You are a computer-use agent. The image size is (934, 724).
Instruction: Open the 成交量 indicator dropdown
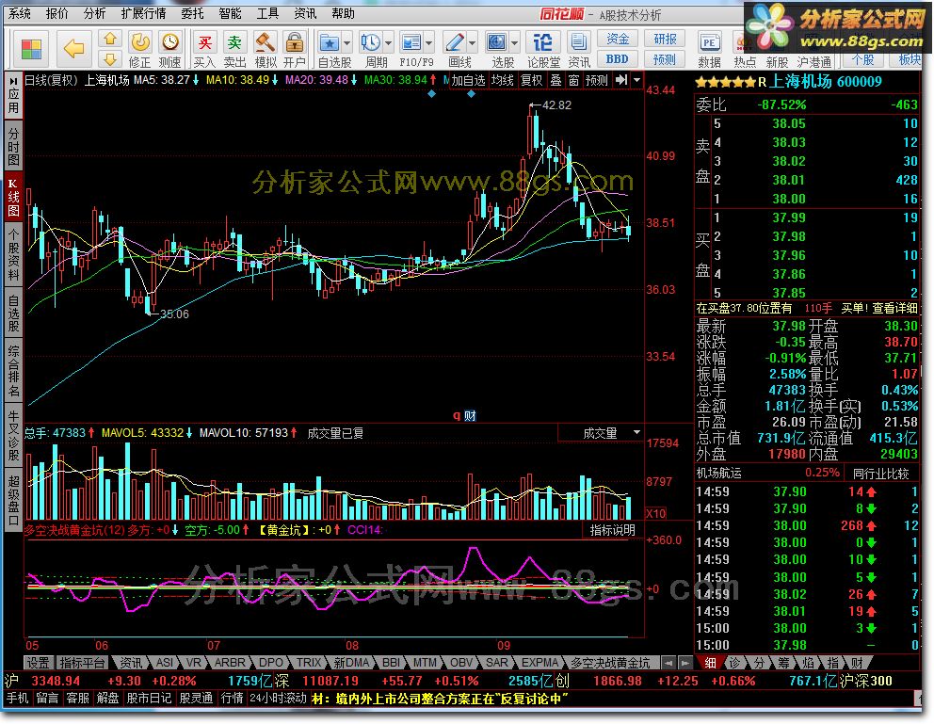click(x=636, y=432)
